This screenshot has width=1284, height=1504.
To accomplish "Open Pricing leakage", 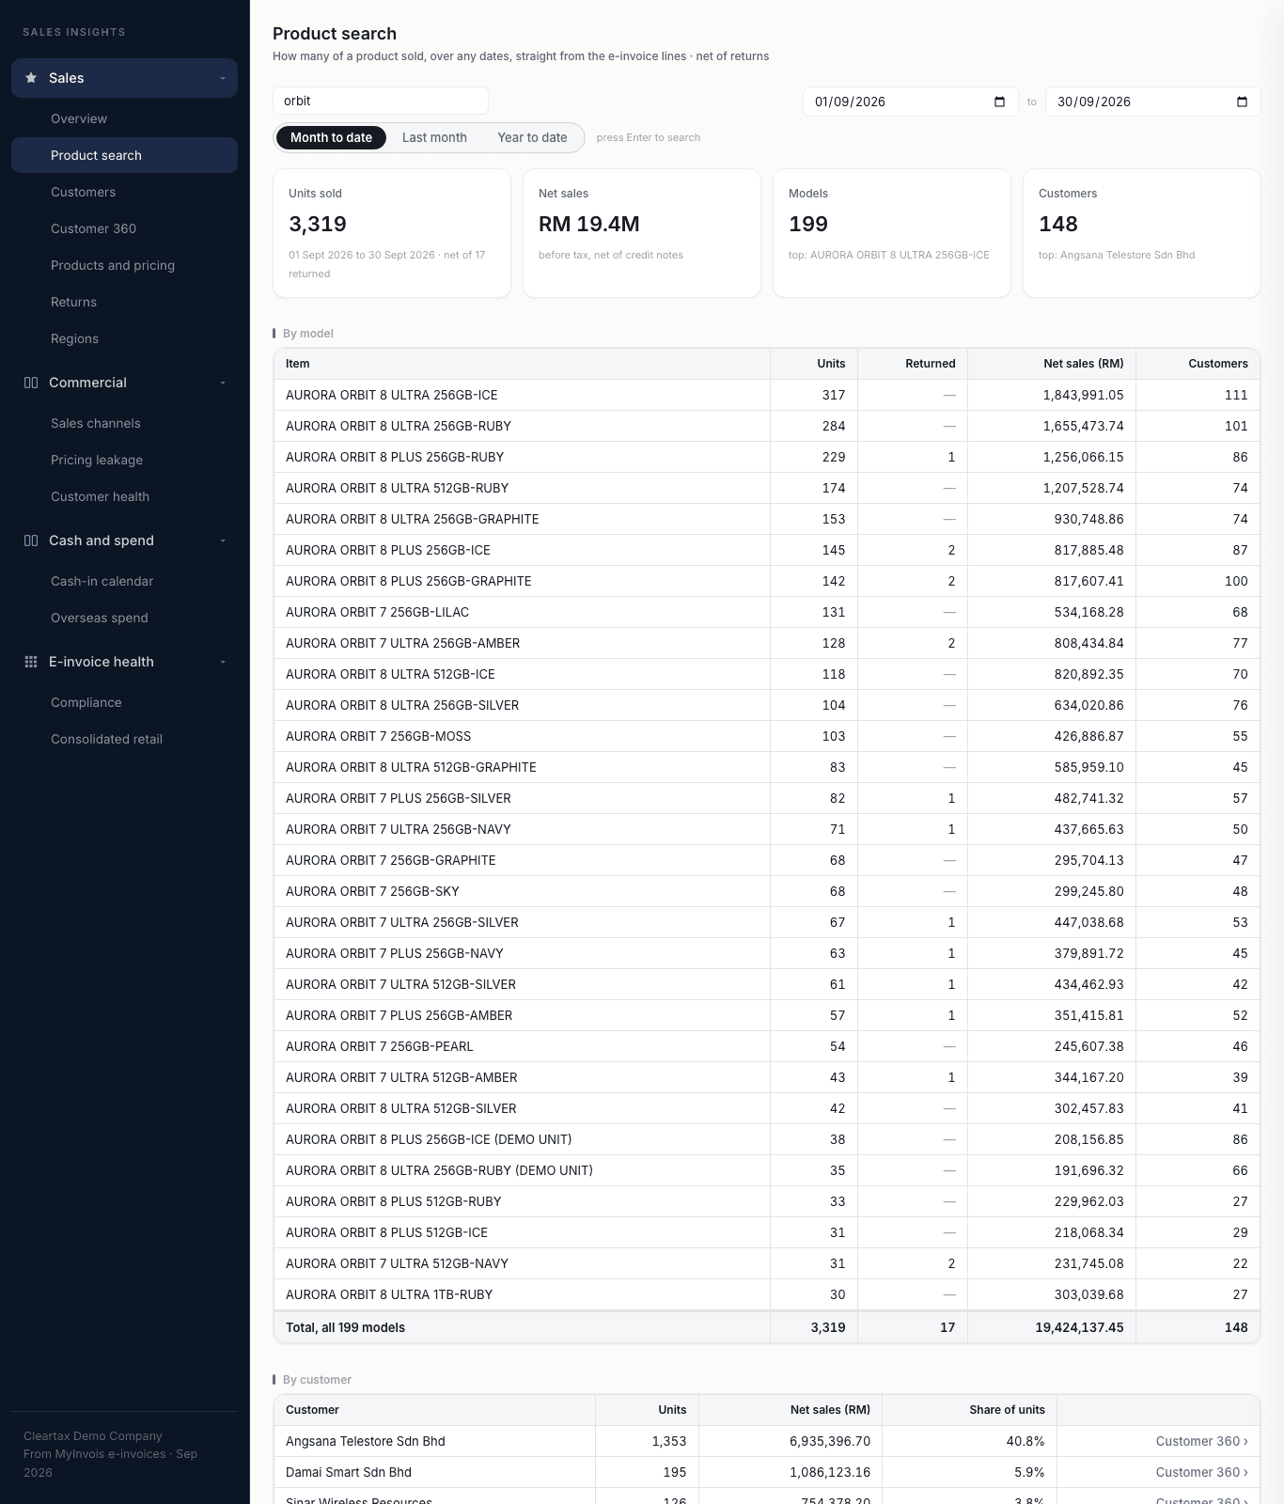I will [x=124, y=460].
